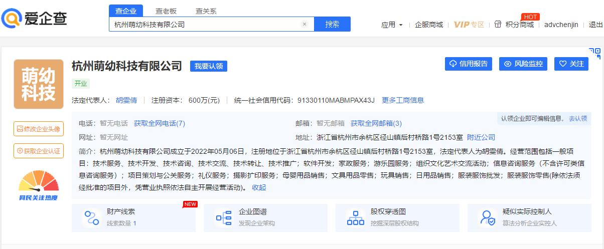Image resolution: width=604 pixels, height=249 pixels.
Task: Switch to the 查企业 tab
Action: click(x=126, y=11)
